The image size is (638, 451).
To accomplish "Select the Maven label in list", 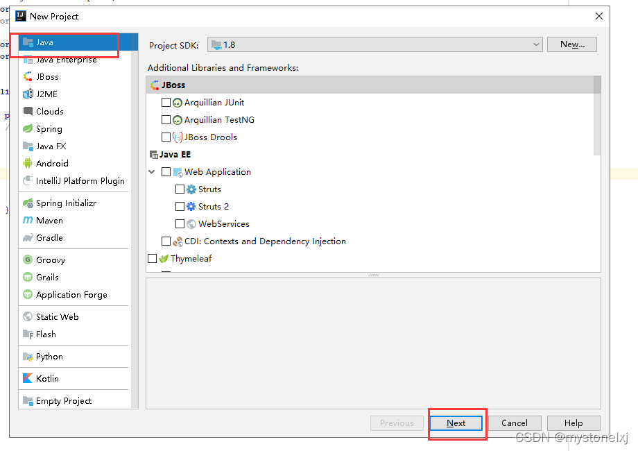I will pyautogui.click(x=49, y=220).
